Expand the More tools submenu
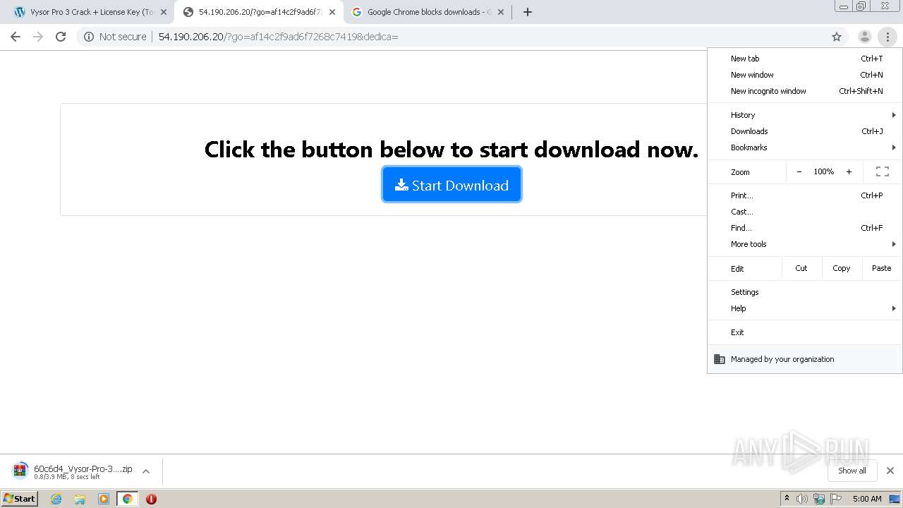Viewport: 903px width, 508px height. [x=805, y=244]
